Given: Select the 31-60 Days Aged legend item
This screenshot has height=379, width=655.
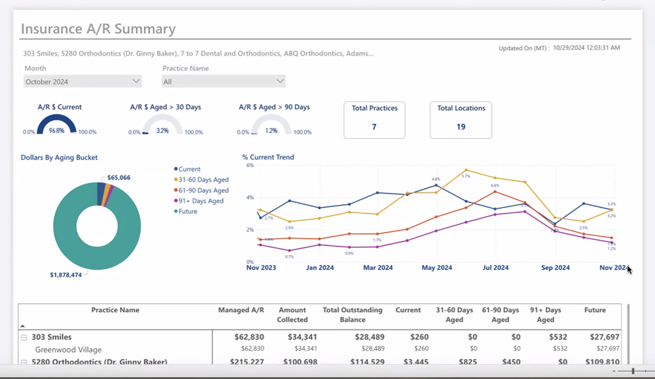Looking at the screenshot, I should point(202,180).
